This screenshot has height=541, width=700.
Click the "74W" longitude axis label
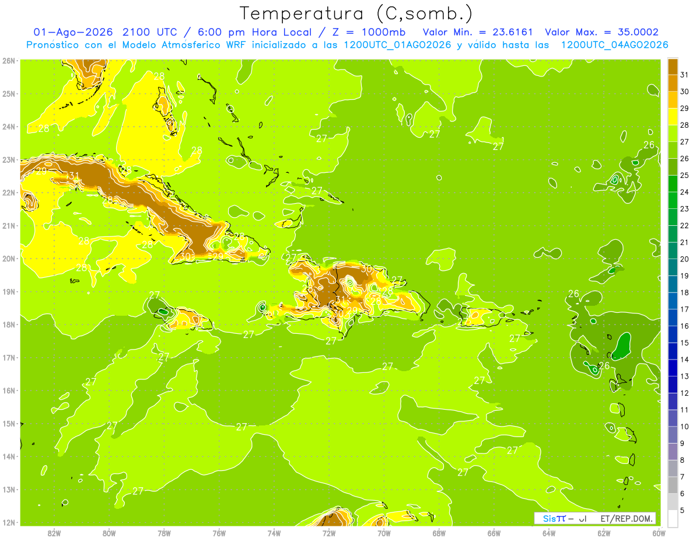click(x=274, y=533)
